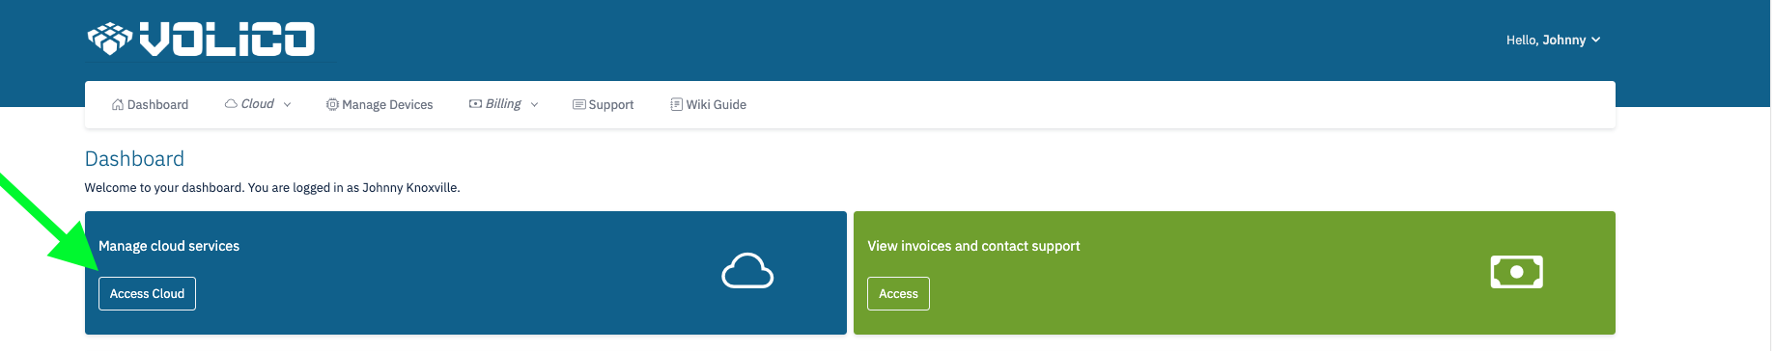Screen dimensions: 1772x351
Task: Click the chip icon beside Manage Devices
Action: pyautogui.click(x=332, y=104)
